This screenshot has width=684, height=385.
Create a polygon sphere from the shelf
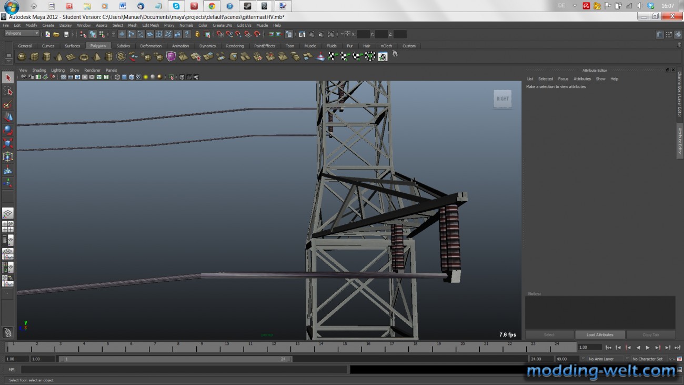coord(22,56)
